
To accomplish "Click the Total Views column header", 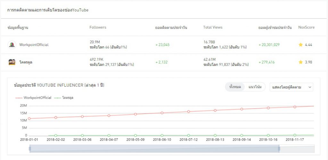I will pos(213,27).
